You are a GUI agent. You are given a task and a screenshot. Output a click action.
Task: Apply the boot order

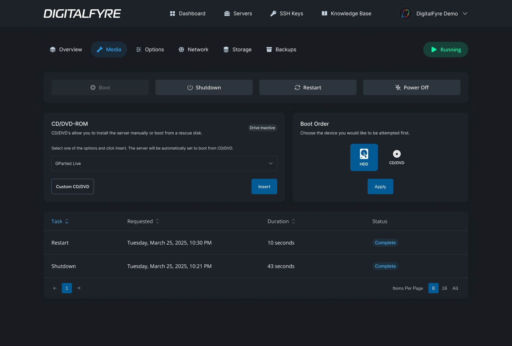click(380, 187)
